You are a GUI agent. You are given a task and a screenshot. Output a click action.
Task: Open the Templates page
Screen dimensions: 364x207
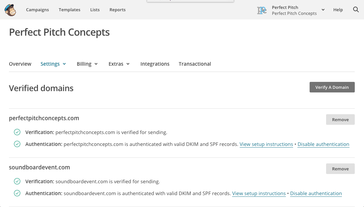point(70,10)
